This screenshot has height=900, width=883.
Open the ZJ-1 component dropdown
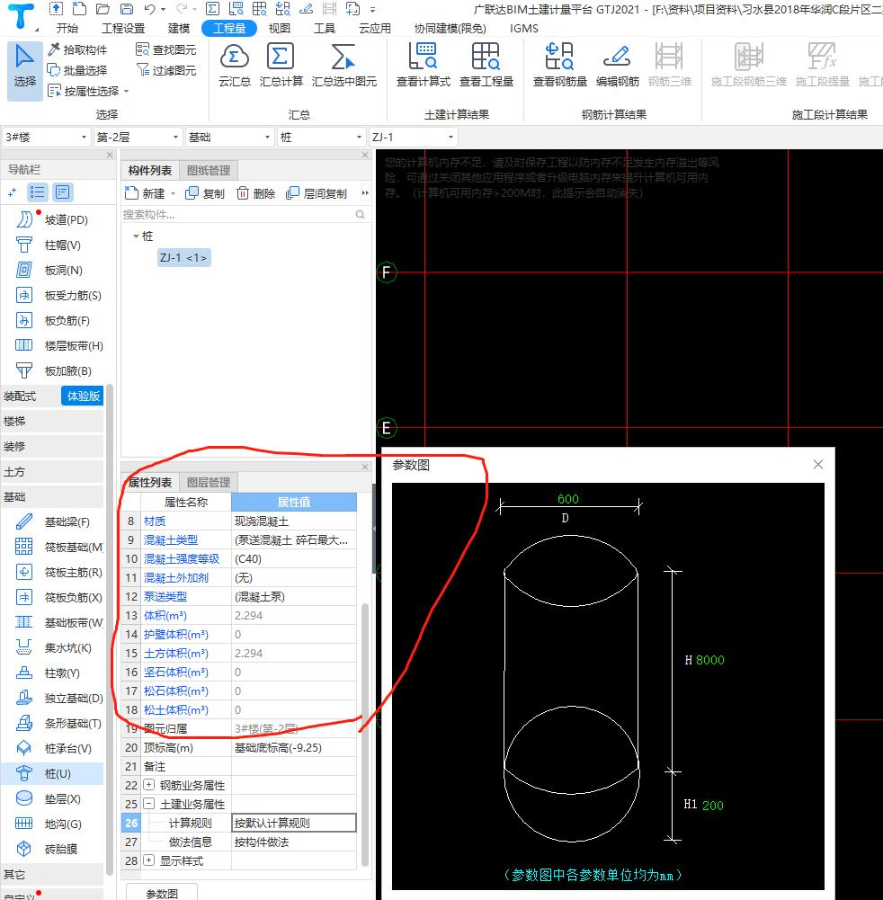(412, 138)
